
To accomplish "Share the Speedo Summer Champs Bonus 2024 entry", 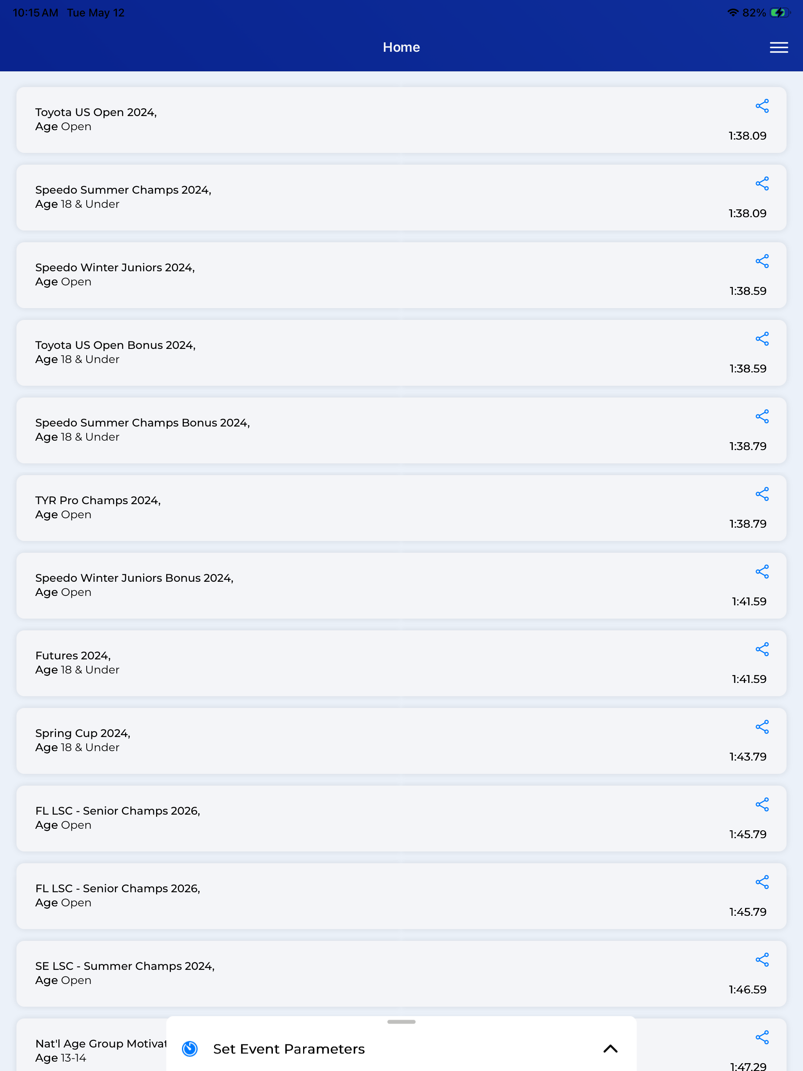I will 762,416.
